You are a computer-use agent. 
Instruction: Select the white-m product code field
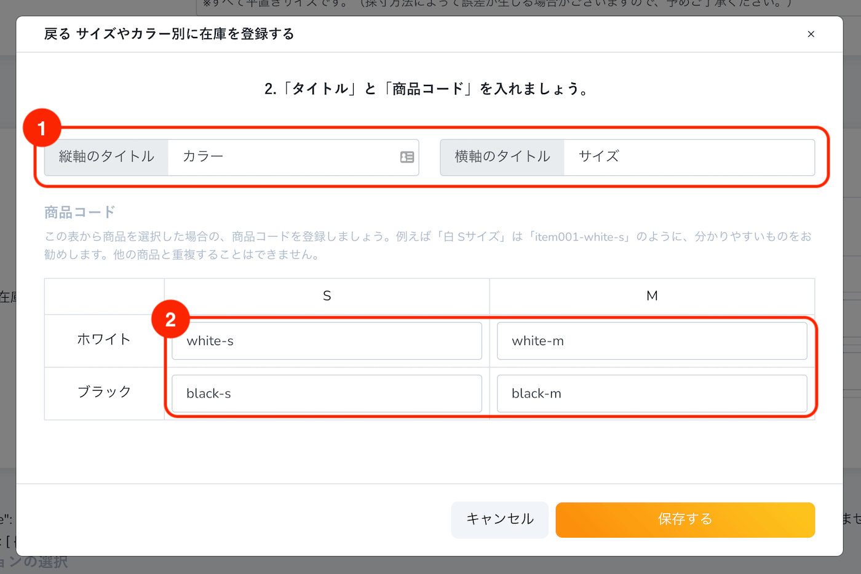point(652,341)
